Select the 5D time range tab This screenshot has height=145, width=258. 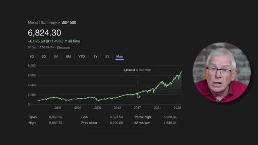(44, 56)
